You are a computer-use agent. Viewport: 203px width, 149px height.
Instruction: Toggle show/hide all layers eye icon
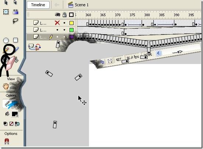pyautogui.click(x=57, y=15)
